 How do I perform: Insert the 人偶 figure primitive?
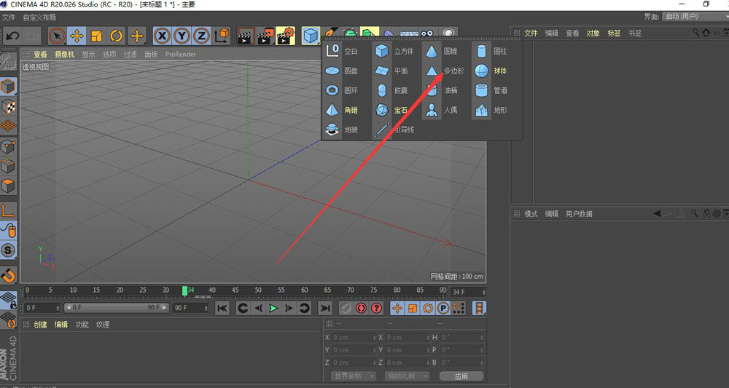point(441,110)
